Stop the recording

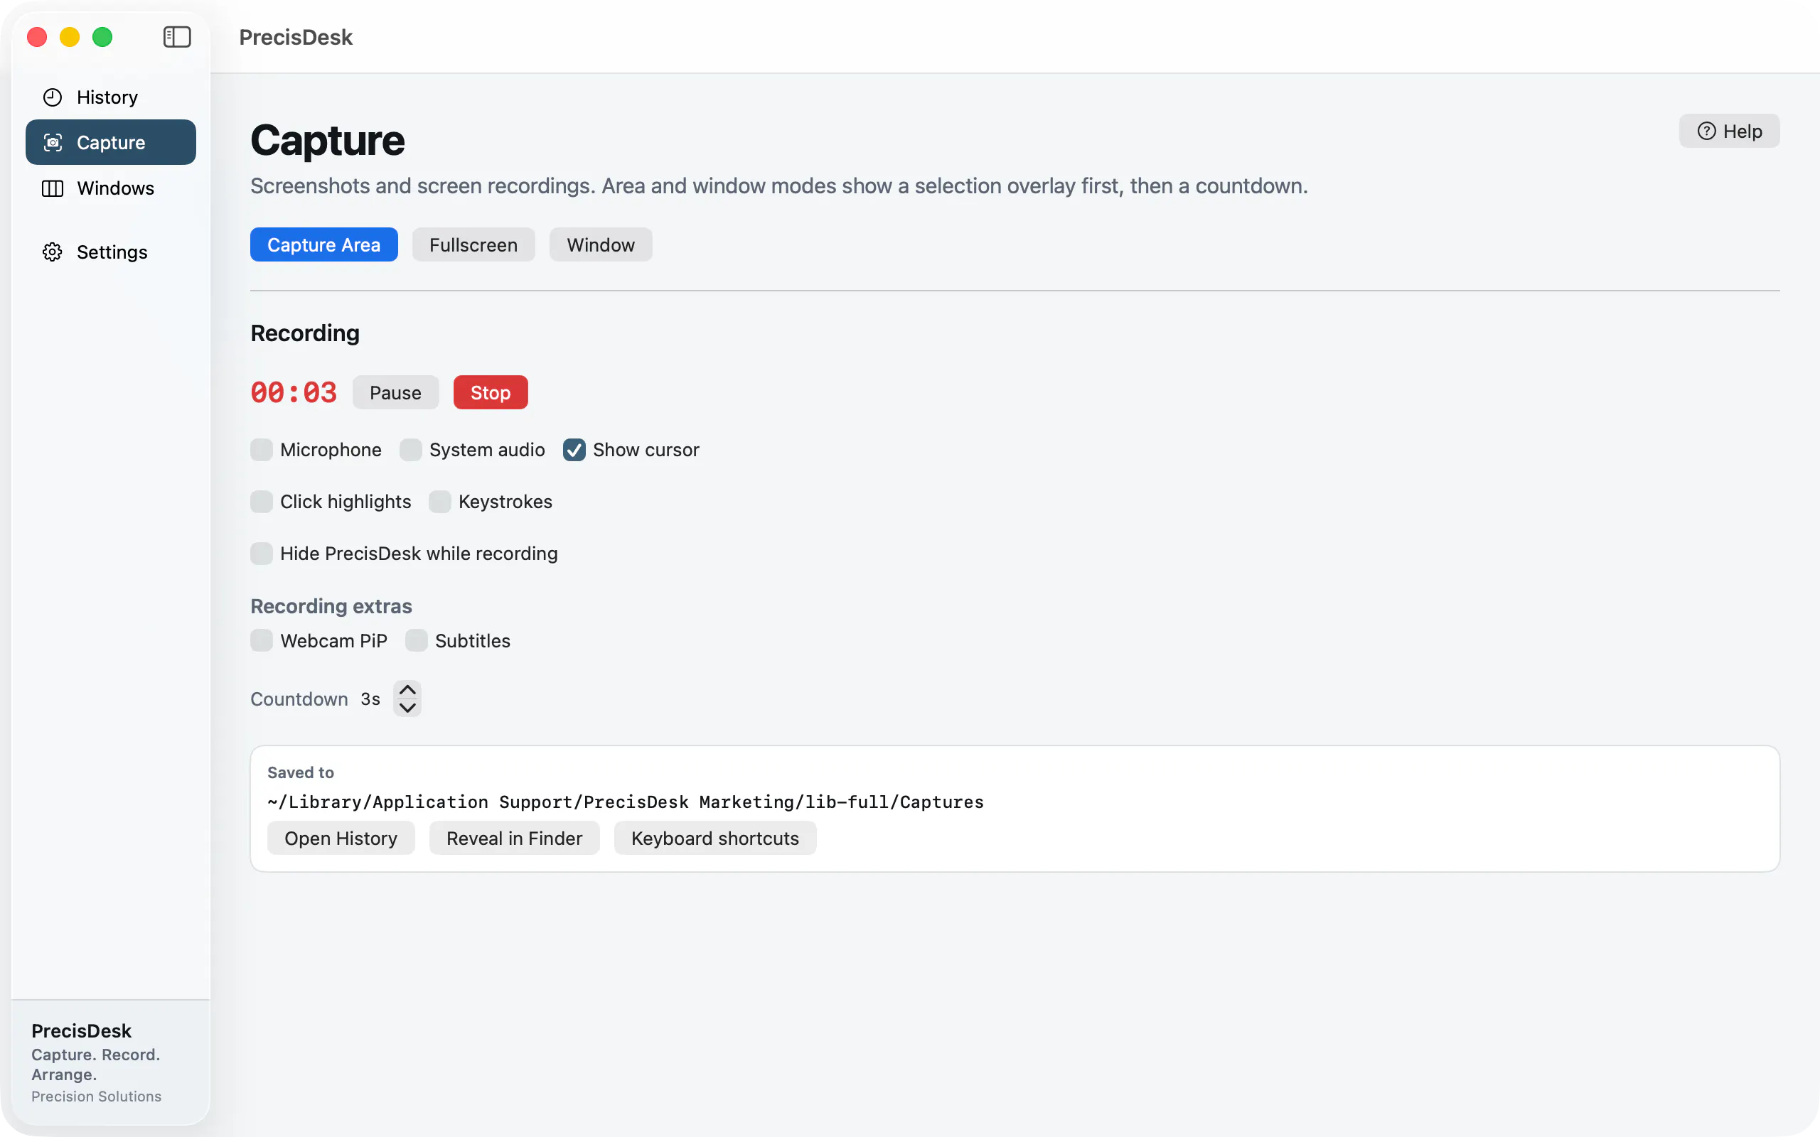click(x=491, y=392)
